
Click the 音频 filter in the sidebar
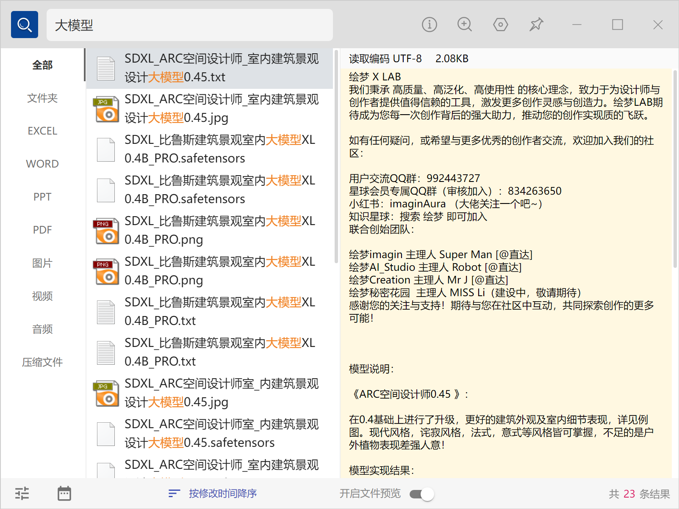[x=42, y=329]
